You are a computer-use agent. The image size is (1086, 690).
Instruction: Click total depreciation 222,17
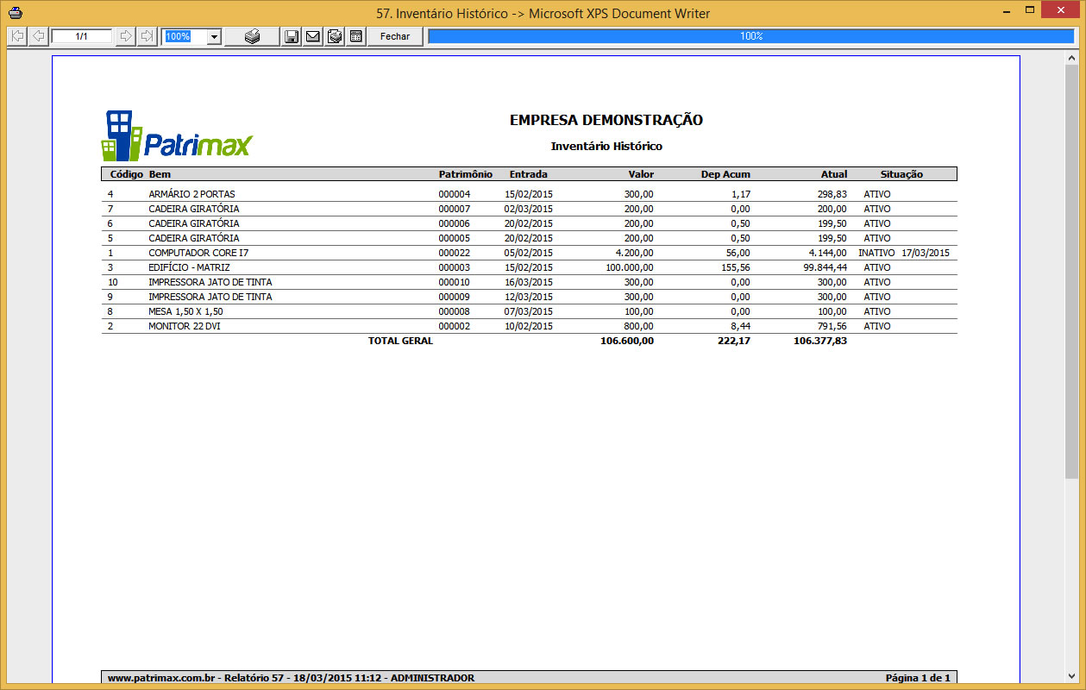pyautogui.click(x=734, y=341)
